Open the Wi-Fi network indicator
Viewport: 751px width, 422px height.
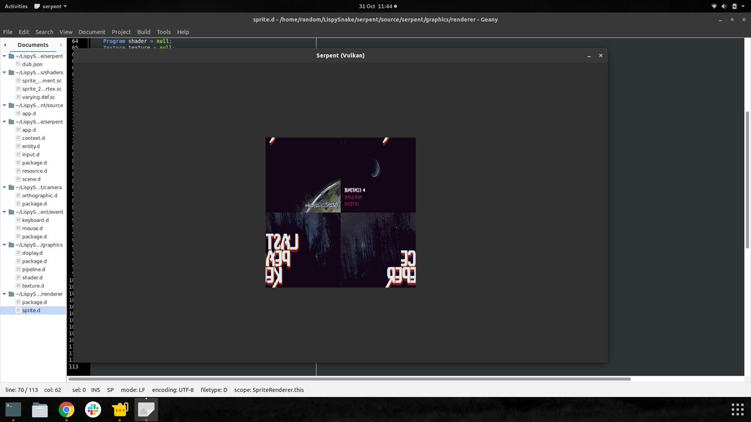[715, 6]
